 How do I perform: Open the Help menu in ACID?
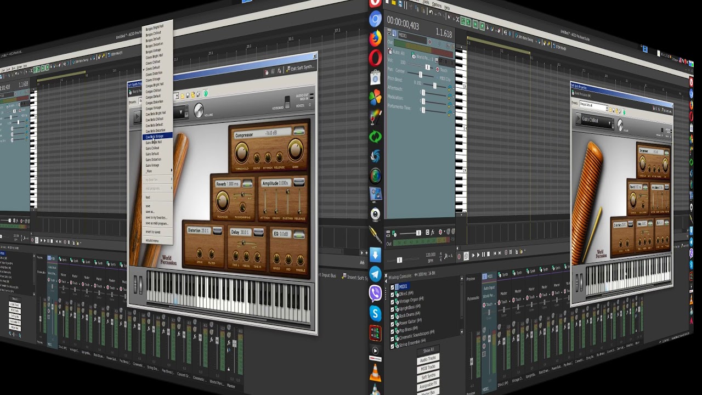point(447,8)
